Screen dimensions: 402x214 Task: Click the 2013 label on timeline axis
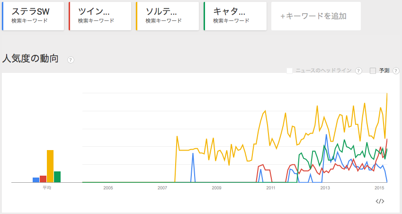pyautogui.click(x=325, y=188)
